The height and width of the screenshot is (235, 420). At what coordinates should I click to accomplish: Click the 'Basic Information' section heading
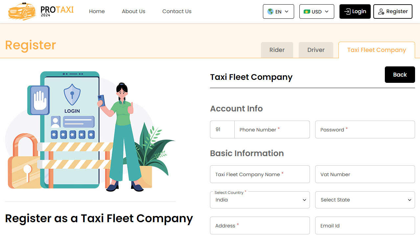pyautogui.click(x=247, y=153)
